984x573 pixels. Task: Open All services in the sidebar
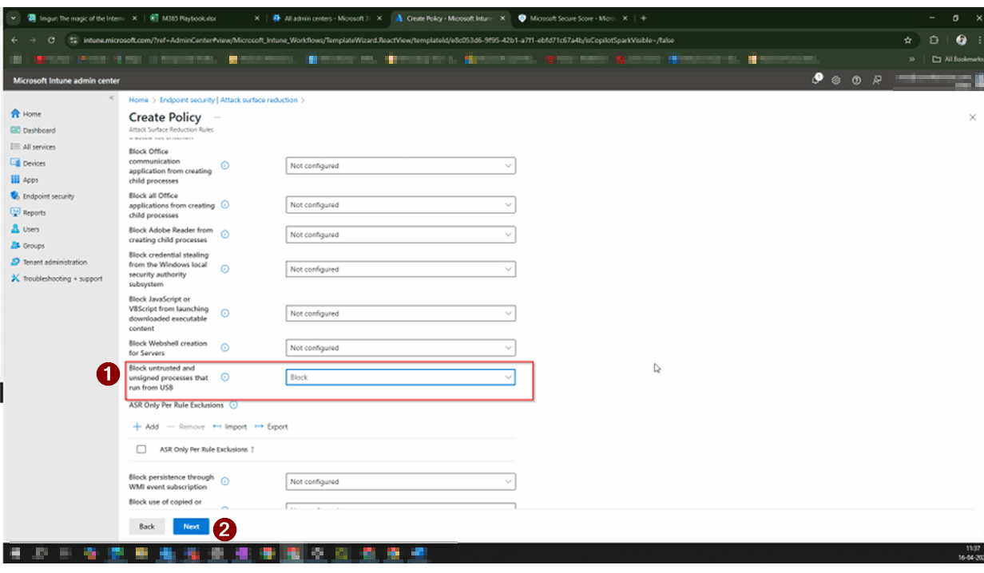coord(33,147)
